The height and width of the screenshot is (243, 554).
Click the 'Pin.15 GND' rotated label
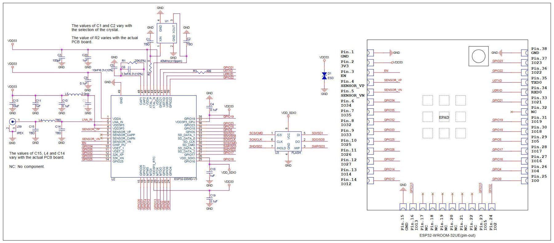click(404, 222)
